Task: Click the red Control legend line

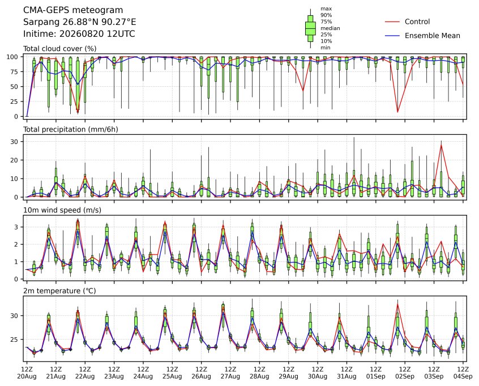Action: click(392, 22)
